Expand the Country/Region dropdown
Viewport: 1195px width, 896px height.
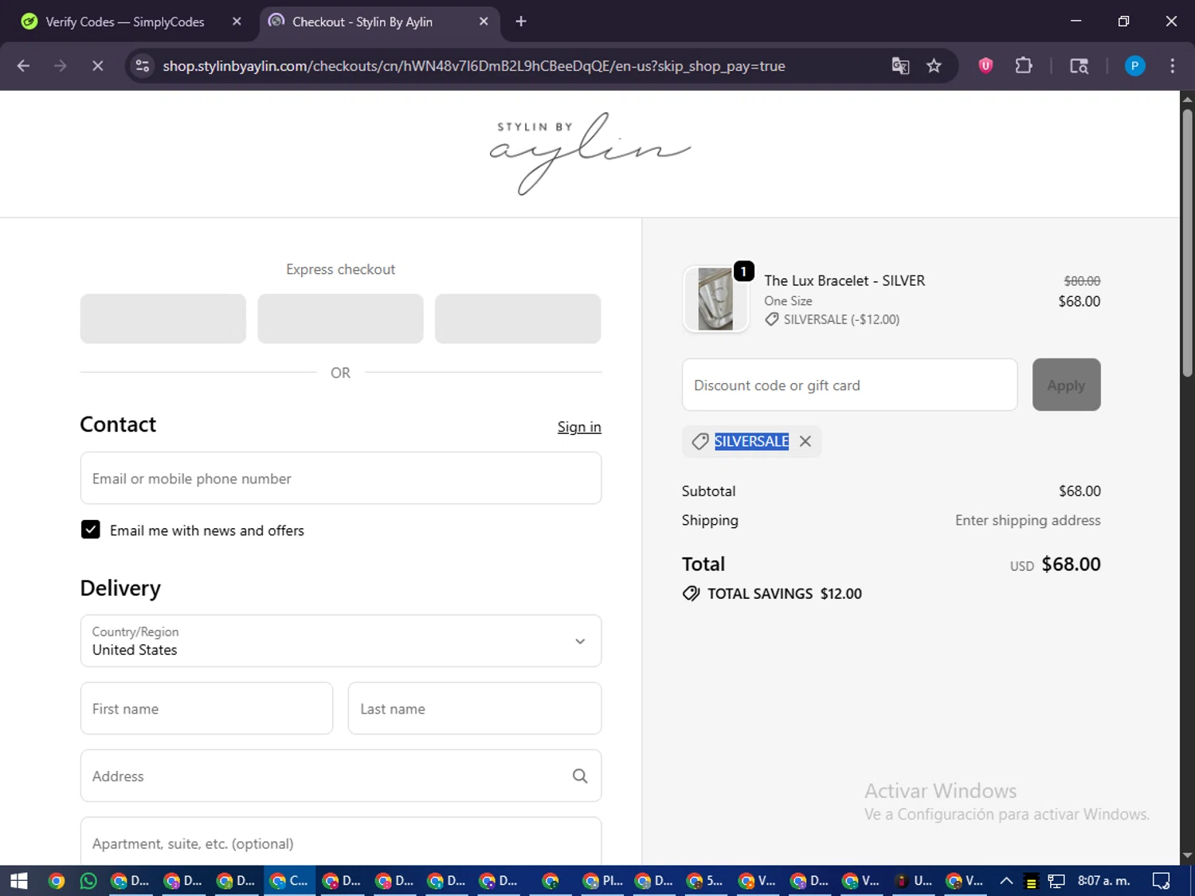tap(340, 640)
